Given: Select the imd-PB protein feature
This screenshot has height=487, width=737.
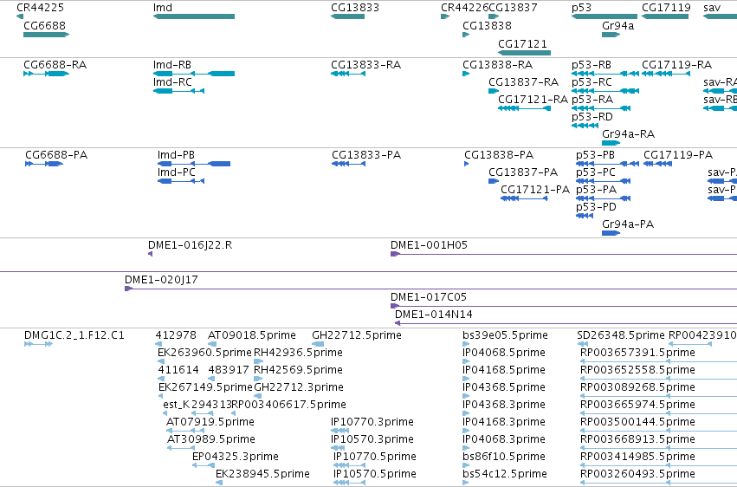Looking at the screenshot, I should [194, 164].
